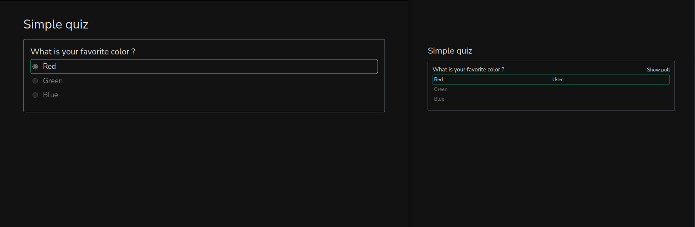Image resolution: width=695 pixels, height=227 pixels.
Task: Select the Blue radio button
Action: click(x=35, y=95)
